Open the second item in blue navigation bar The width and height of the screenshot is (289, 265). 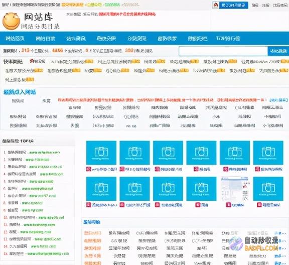(x=45, y=38)
